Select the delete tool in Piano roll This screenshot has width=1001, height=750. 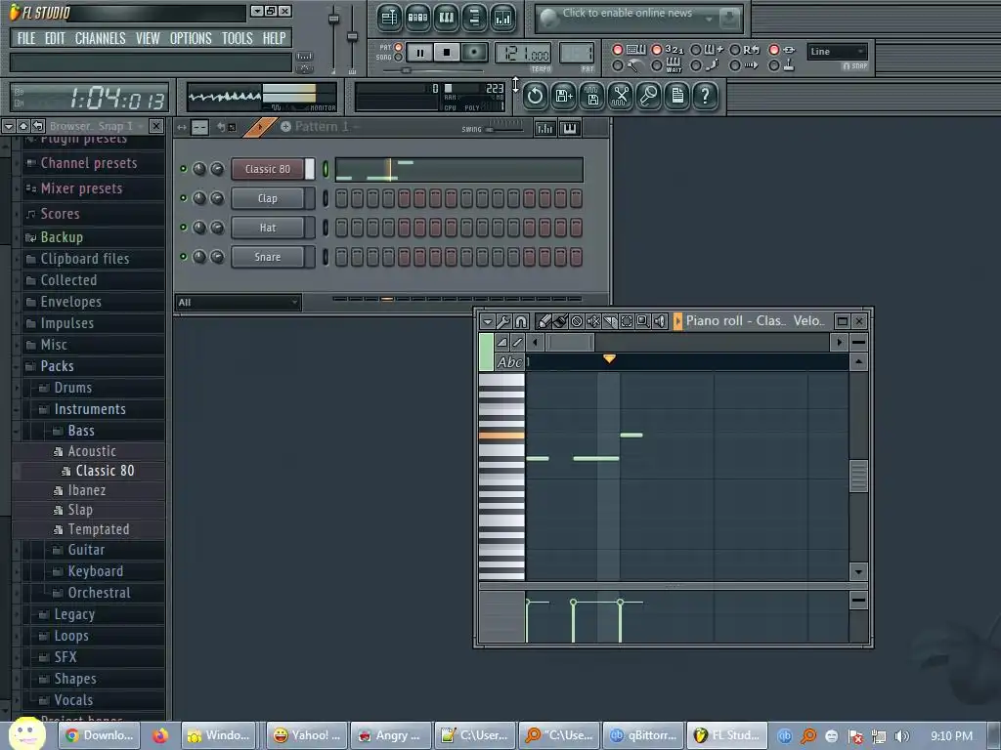coord(577,320)
